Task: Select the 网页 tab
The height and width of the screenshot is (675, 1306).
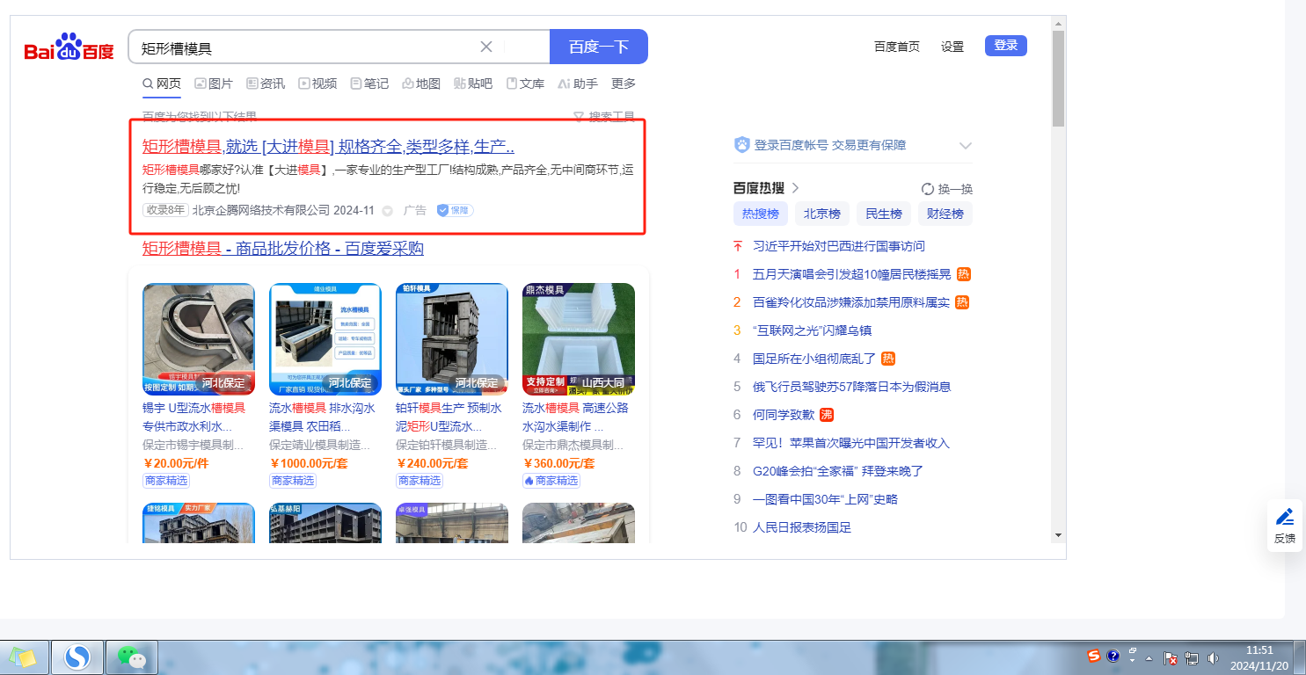Action: pos(162,83)
